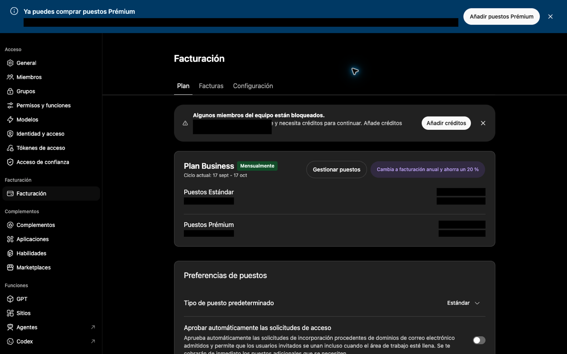Viewport: 567px width, 354px height.
Task: Open the Agentes icon in sidebar
Action: 10,327
